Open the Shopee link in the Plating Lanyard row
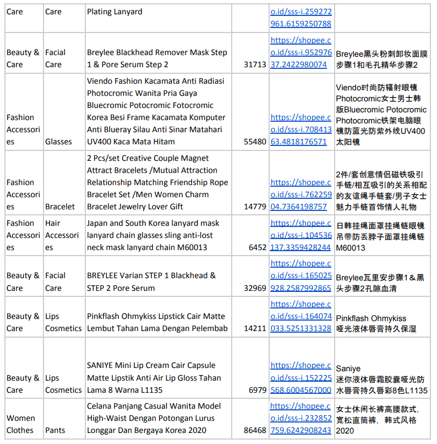Screen dimensions: 437x444 [x=301, y=18]
